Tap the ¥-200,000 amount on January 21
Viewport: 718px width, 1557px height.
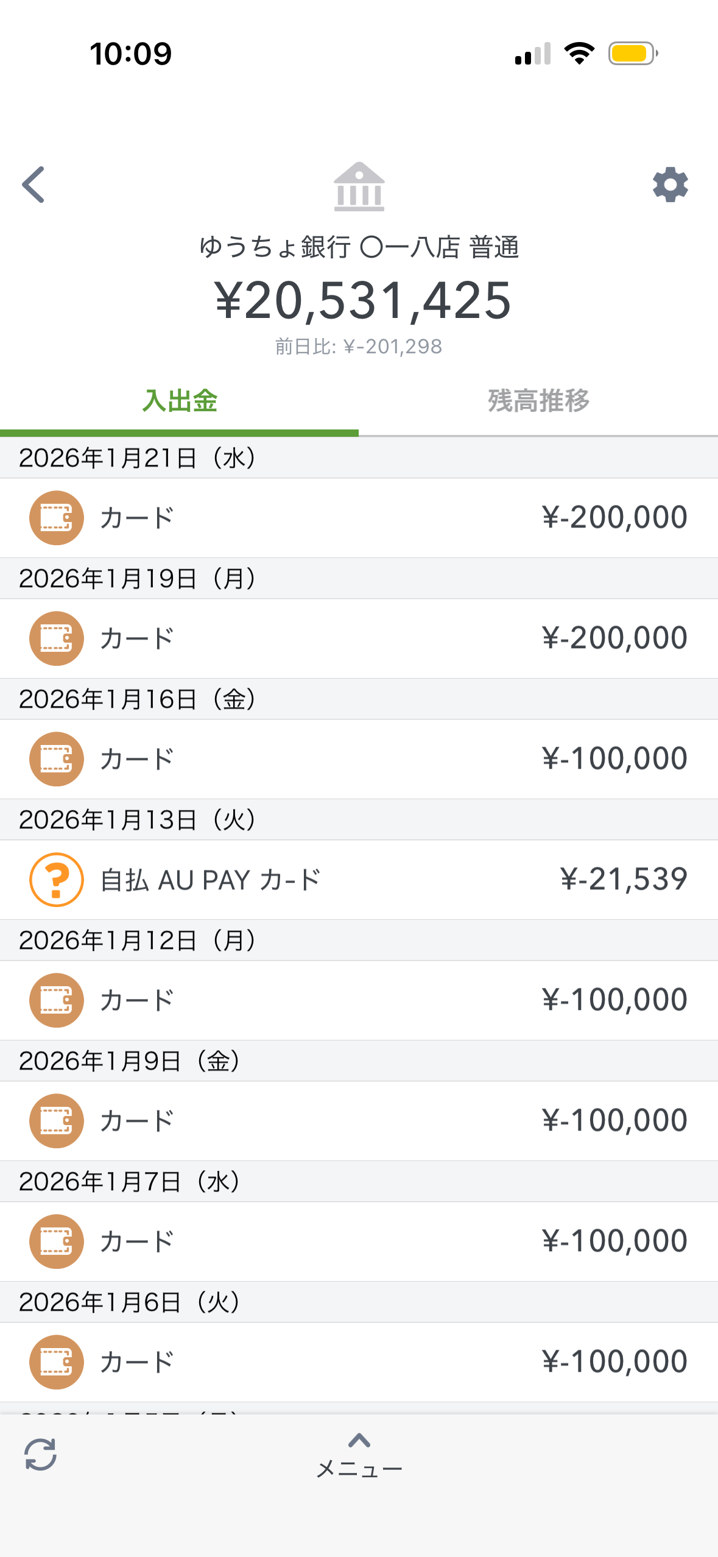coord(614,518)
